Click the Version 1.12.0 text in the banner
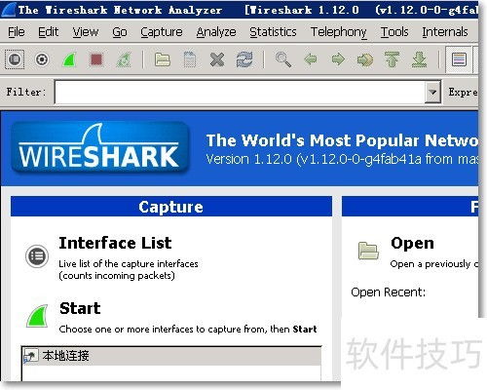Image resolution: width=487 pixels, height=390 pixels. tap(343, 159)
